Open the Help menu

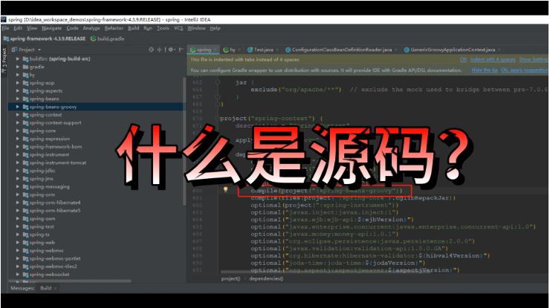[215, 28]
